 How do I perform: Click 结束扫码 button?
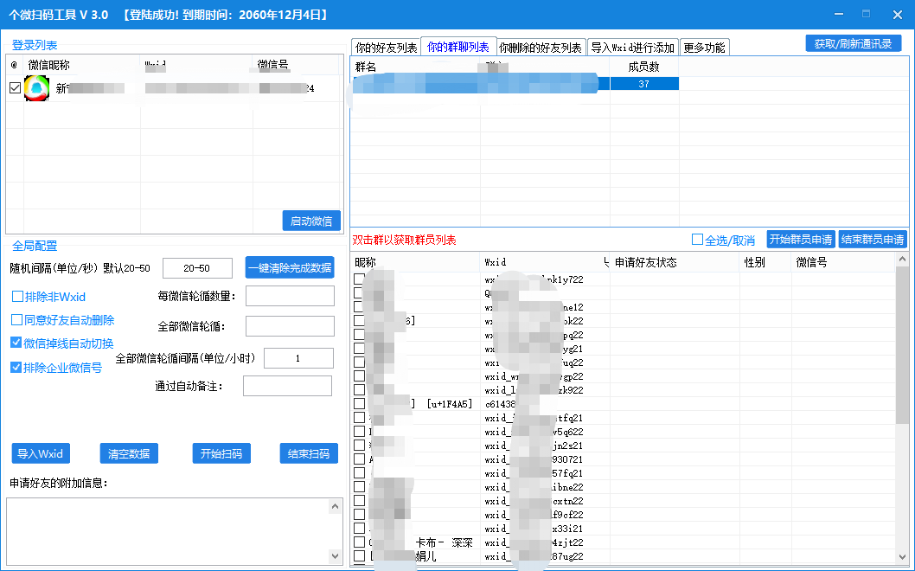pos(309,453)
